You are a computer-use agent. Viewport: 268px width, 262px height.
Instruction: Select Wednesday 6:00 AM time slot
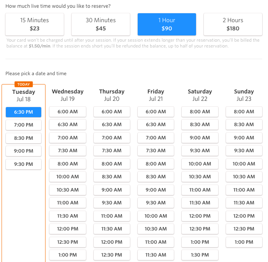(68, 112)
